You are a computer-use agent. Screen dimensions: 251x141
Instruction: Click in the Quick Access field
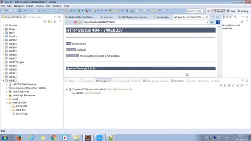(195, 11)
